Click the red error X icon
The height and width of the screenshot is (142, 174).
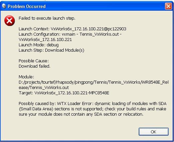(10, 21)
